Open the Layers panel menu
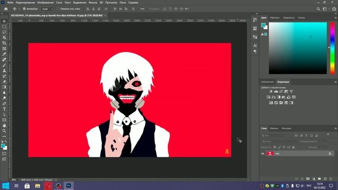 [x=335, y=128]
